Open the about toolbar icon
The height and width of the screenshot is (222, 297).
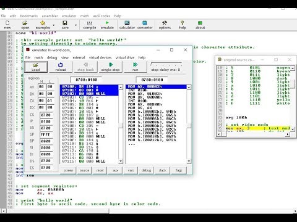pos(200,25)
